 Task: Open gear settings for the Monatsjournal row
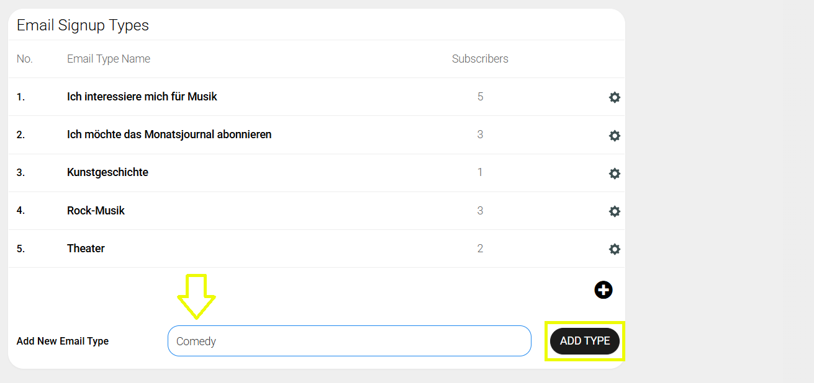tap(615, 136)
